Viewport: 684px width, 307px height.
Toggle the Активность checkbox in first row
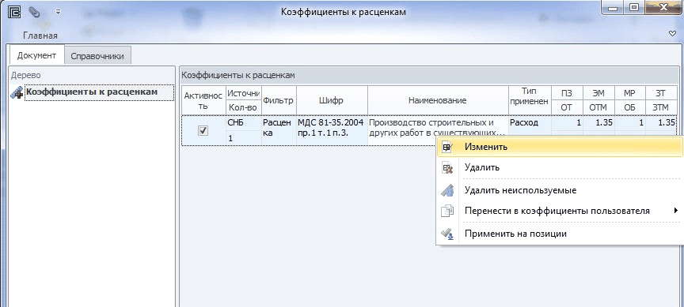pyautogui.click(x=203, y=130)
